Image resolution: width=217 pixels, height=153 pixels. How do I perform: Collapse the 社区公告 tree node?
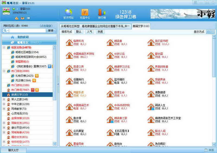click(4, 48)
